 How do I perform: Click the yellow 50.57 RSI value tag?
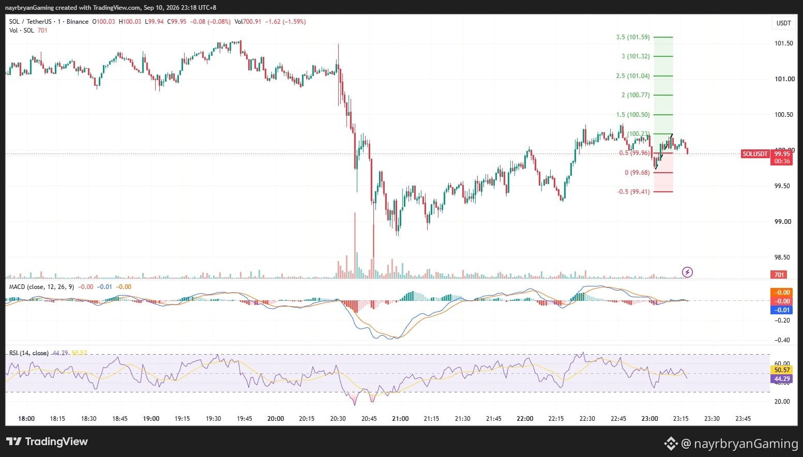click(781, 370)
